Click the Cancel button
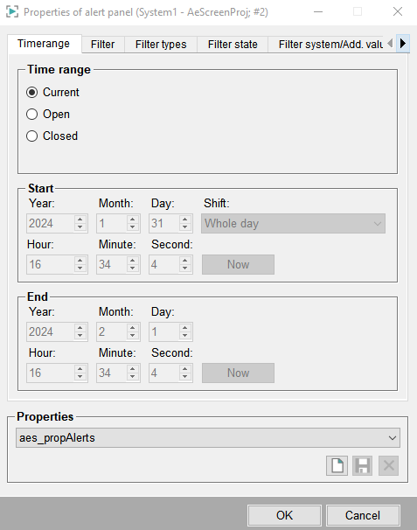 363,515
